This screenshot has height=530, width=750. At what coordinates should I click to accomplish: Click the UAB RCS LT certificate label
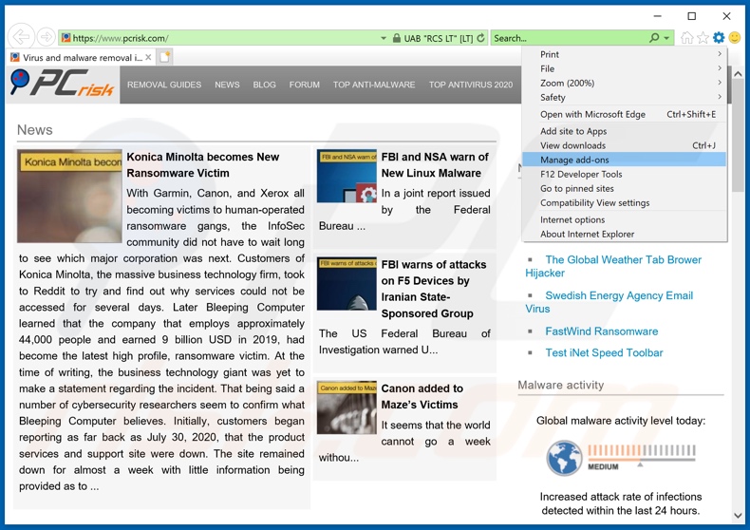click(x=439, y=38)
